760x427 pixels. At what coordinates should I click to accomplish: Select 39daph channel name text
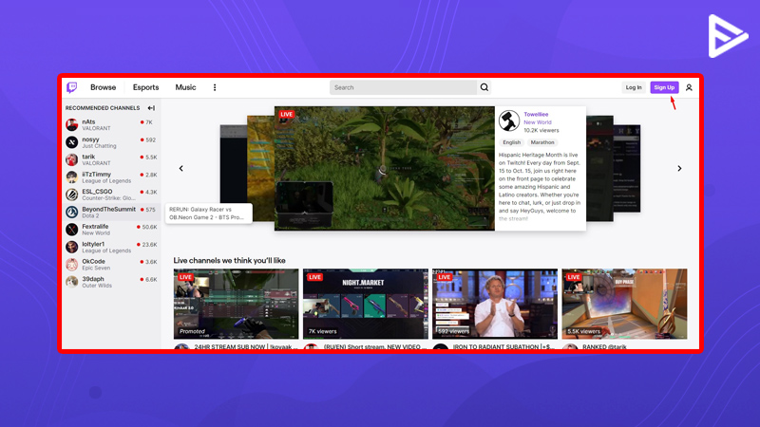click(x=92, y=279)
